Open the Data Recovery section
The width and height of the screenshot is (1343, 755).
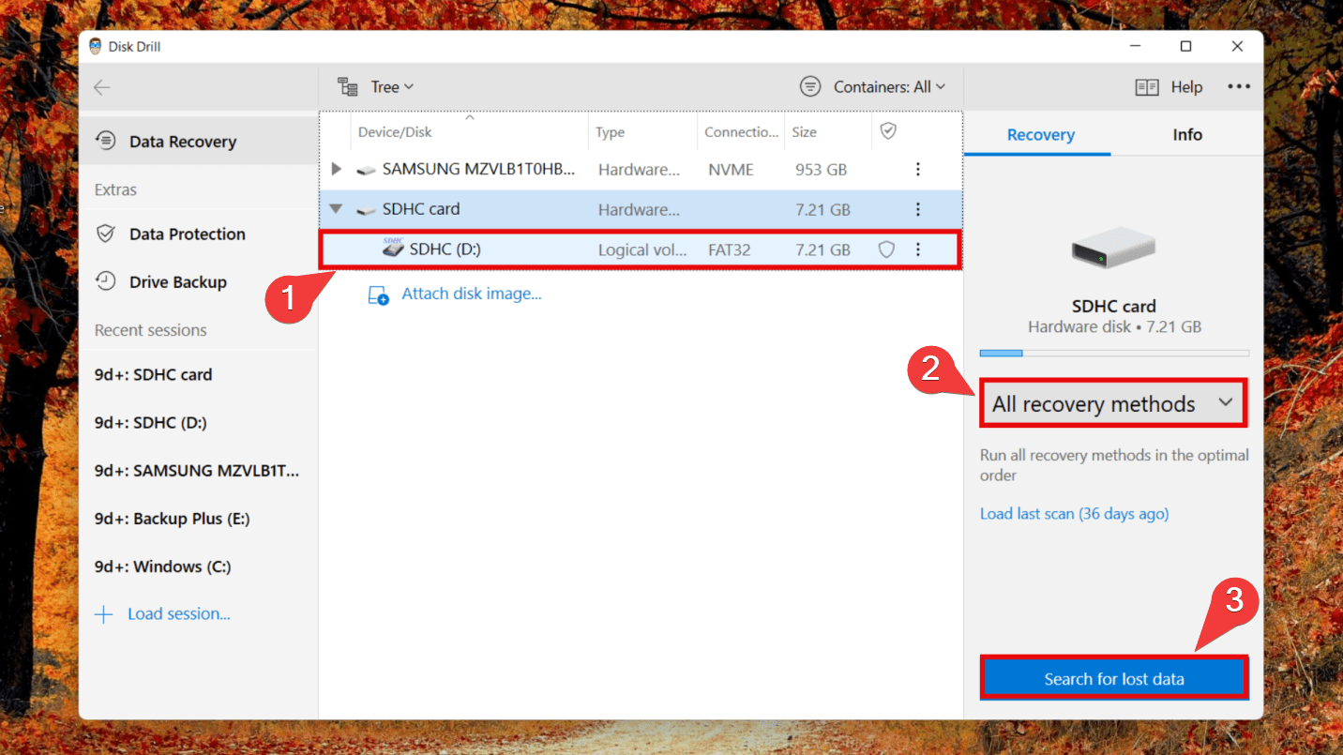[199, 142]
